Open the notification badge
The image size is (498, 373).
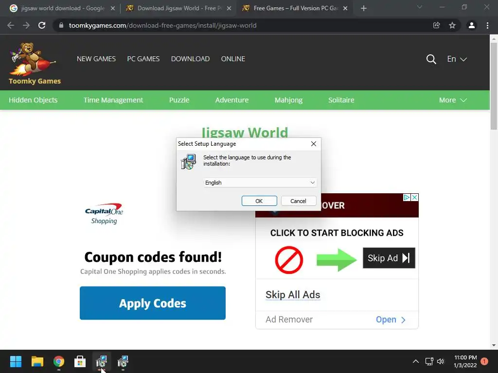(x=484, y=361)
